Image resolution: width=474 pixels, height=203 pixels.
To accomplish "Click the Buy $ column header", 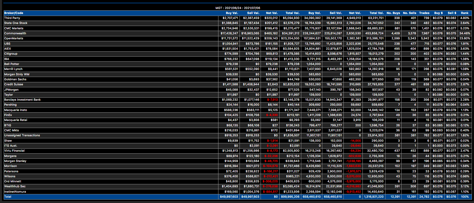I will tap(438, 13).
